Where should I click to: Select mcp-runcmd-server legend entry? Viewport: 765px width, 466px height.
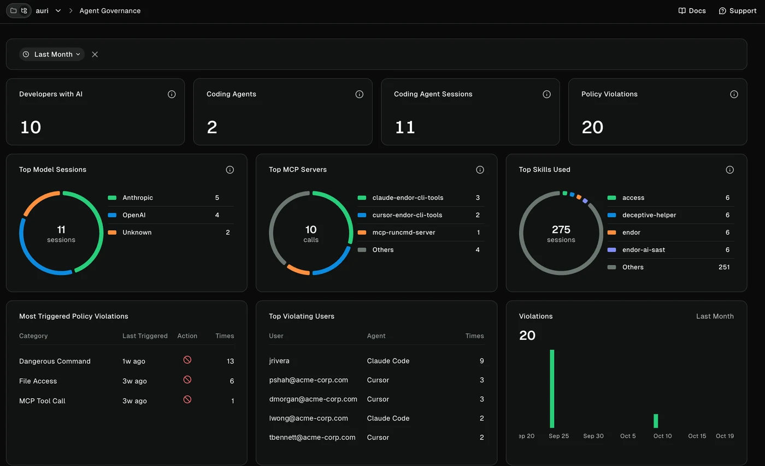420,232
